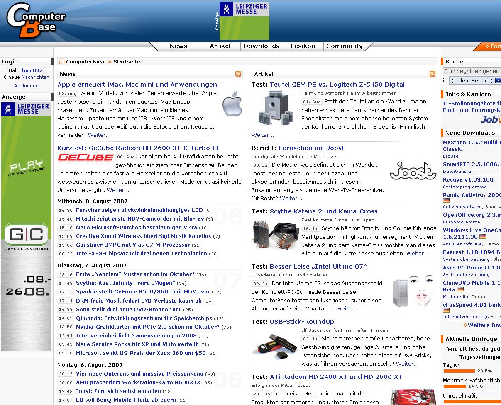Open EU soll BenQ-Mobile-Pleite abfedern news
The image size is (501, 405).
coord(126,400)
